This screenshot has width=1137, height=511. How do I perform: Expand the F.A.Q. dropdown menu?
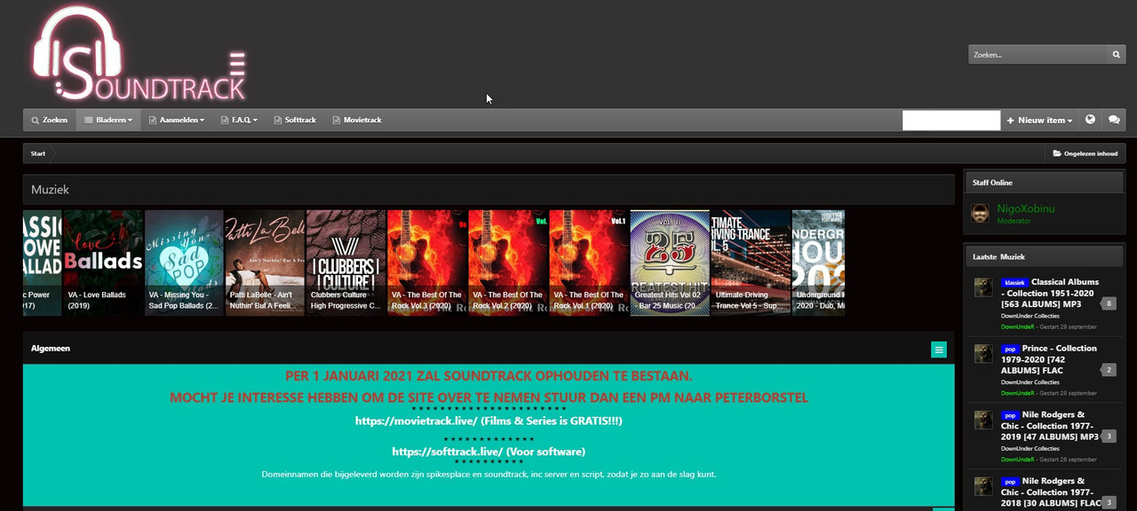click(x=240, y=120)
